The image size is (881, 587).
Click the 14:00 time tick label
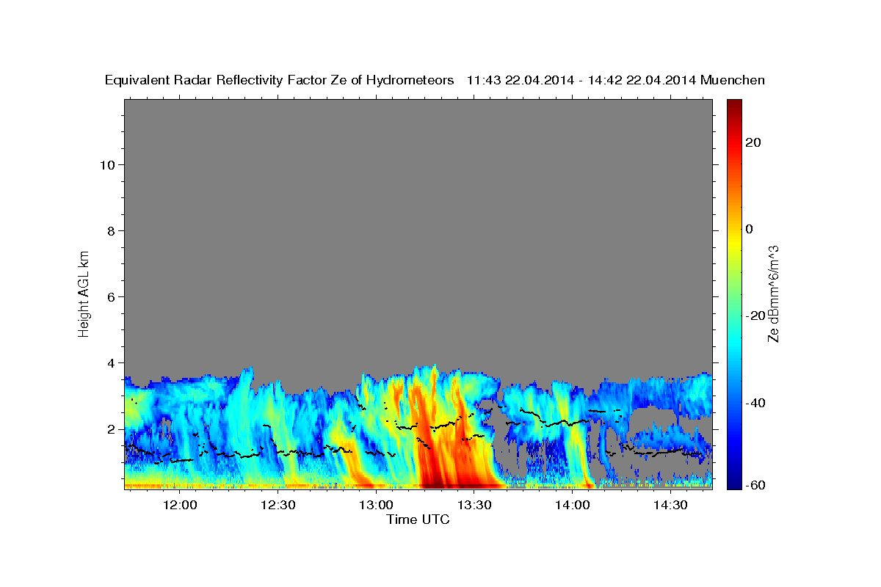[573, 505]
